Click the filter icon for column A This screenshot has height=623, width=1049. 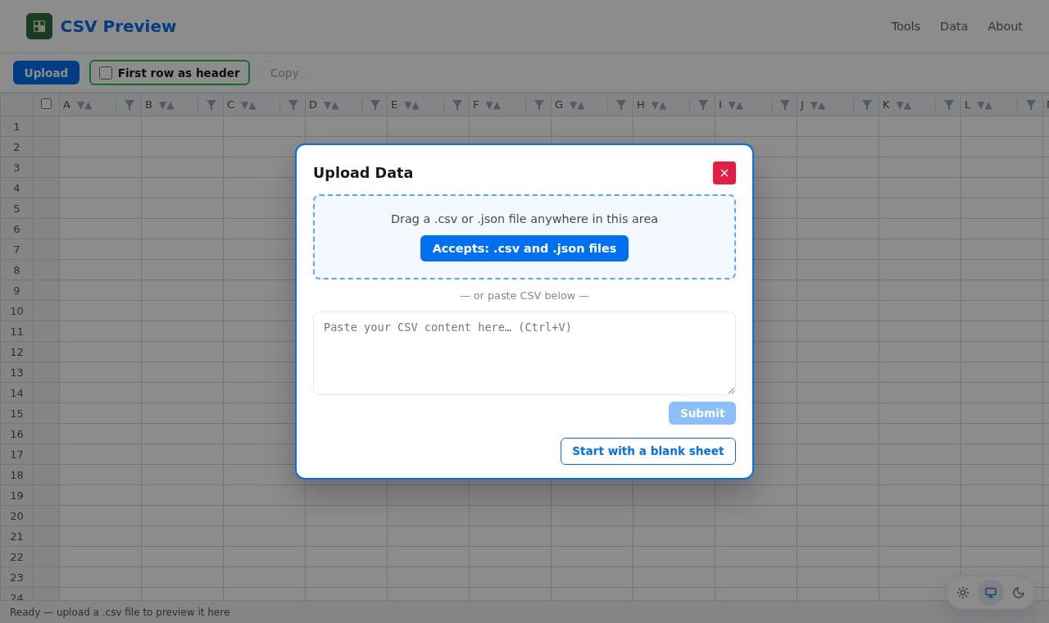[x=129, y=105]
